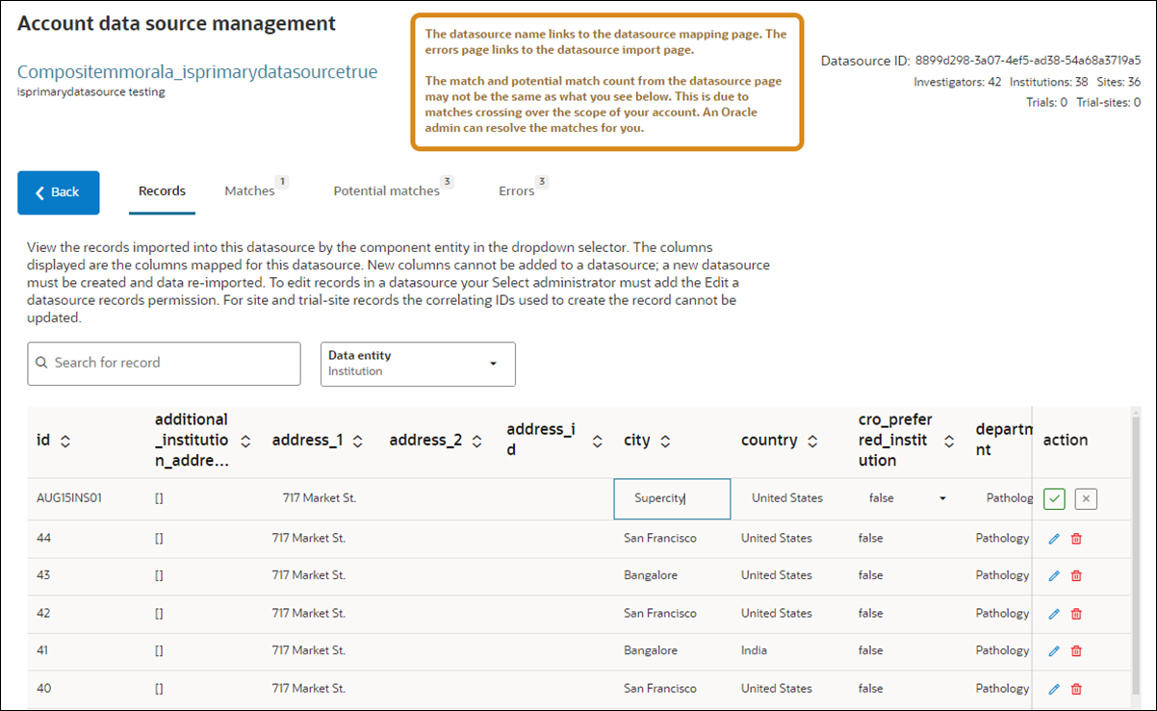Click Bangalore city in row 43
1157x711 pixels.
pyautogui.click(x=651, y=575)
